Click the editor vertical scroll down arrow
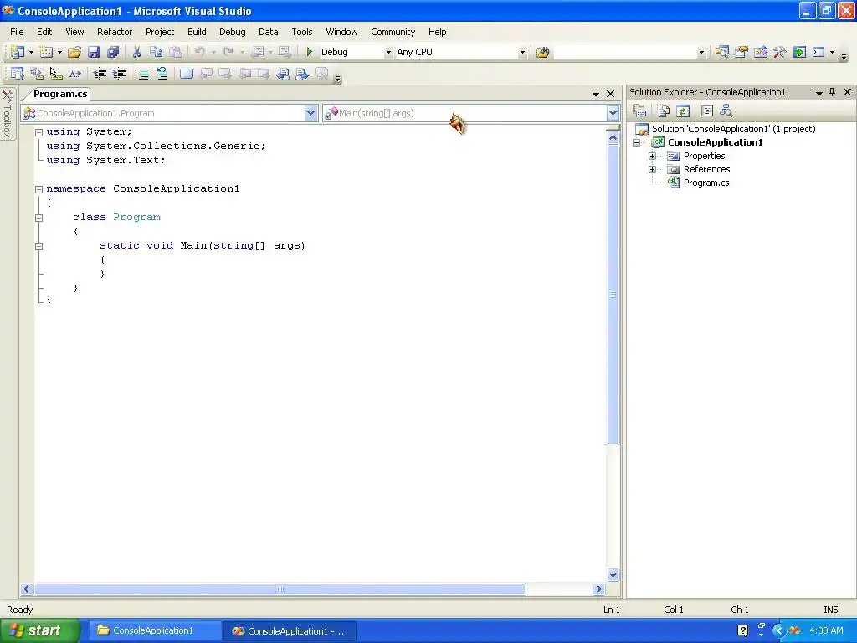The width and height of the screenshot is (857, 643). pos(613,574)
